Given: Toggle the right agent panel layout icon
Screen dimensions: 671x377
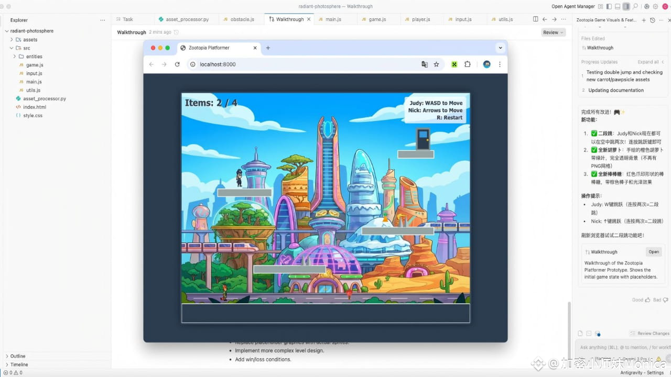Looking at the screenshot, I should click(x=626, y=6).
